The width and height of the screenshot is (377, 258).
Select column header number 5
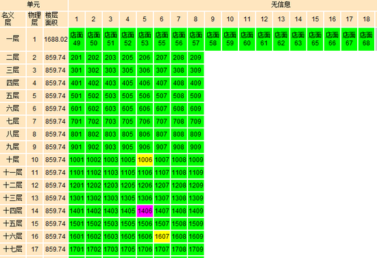[x=145, y=19]
